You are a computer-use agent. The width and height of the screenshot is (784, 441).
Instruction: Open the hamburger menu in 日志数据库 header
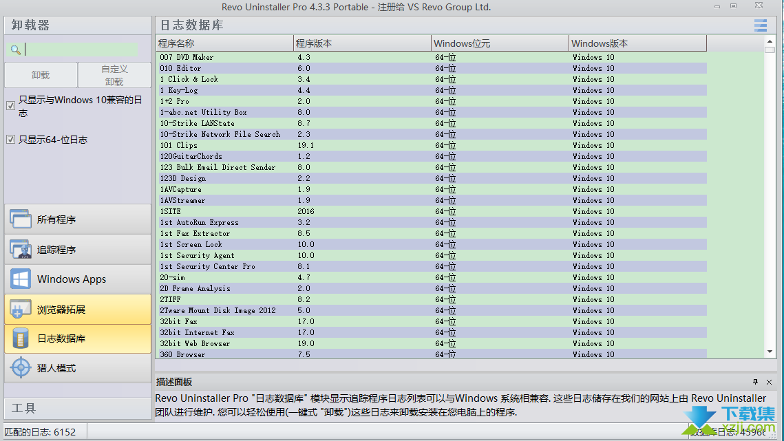761,25
